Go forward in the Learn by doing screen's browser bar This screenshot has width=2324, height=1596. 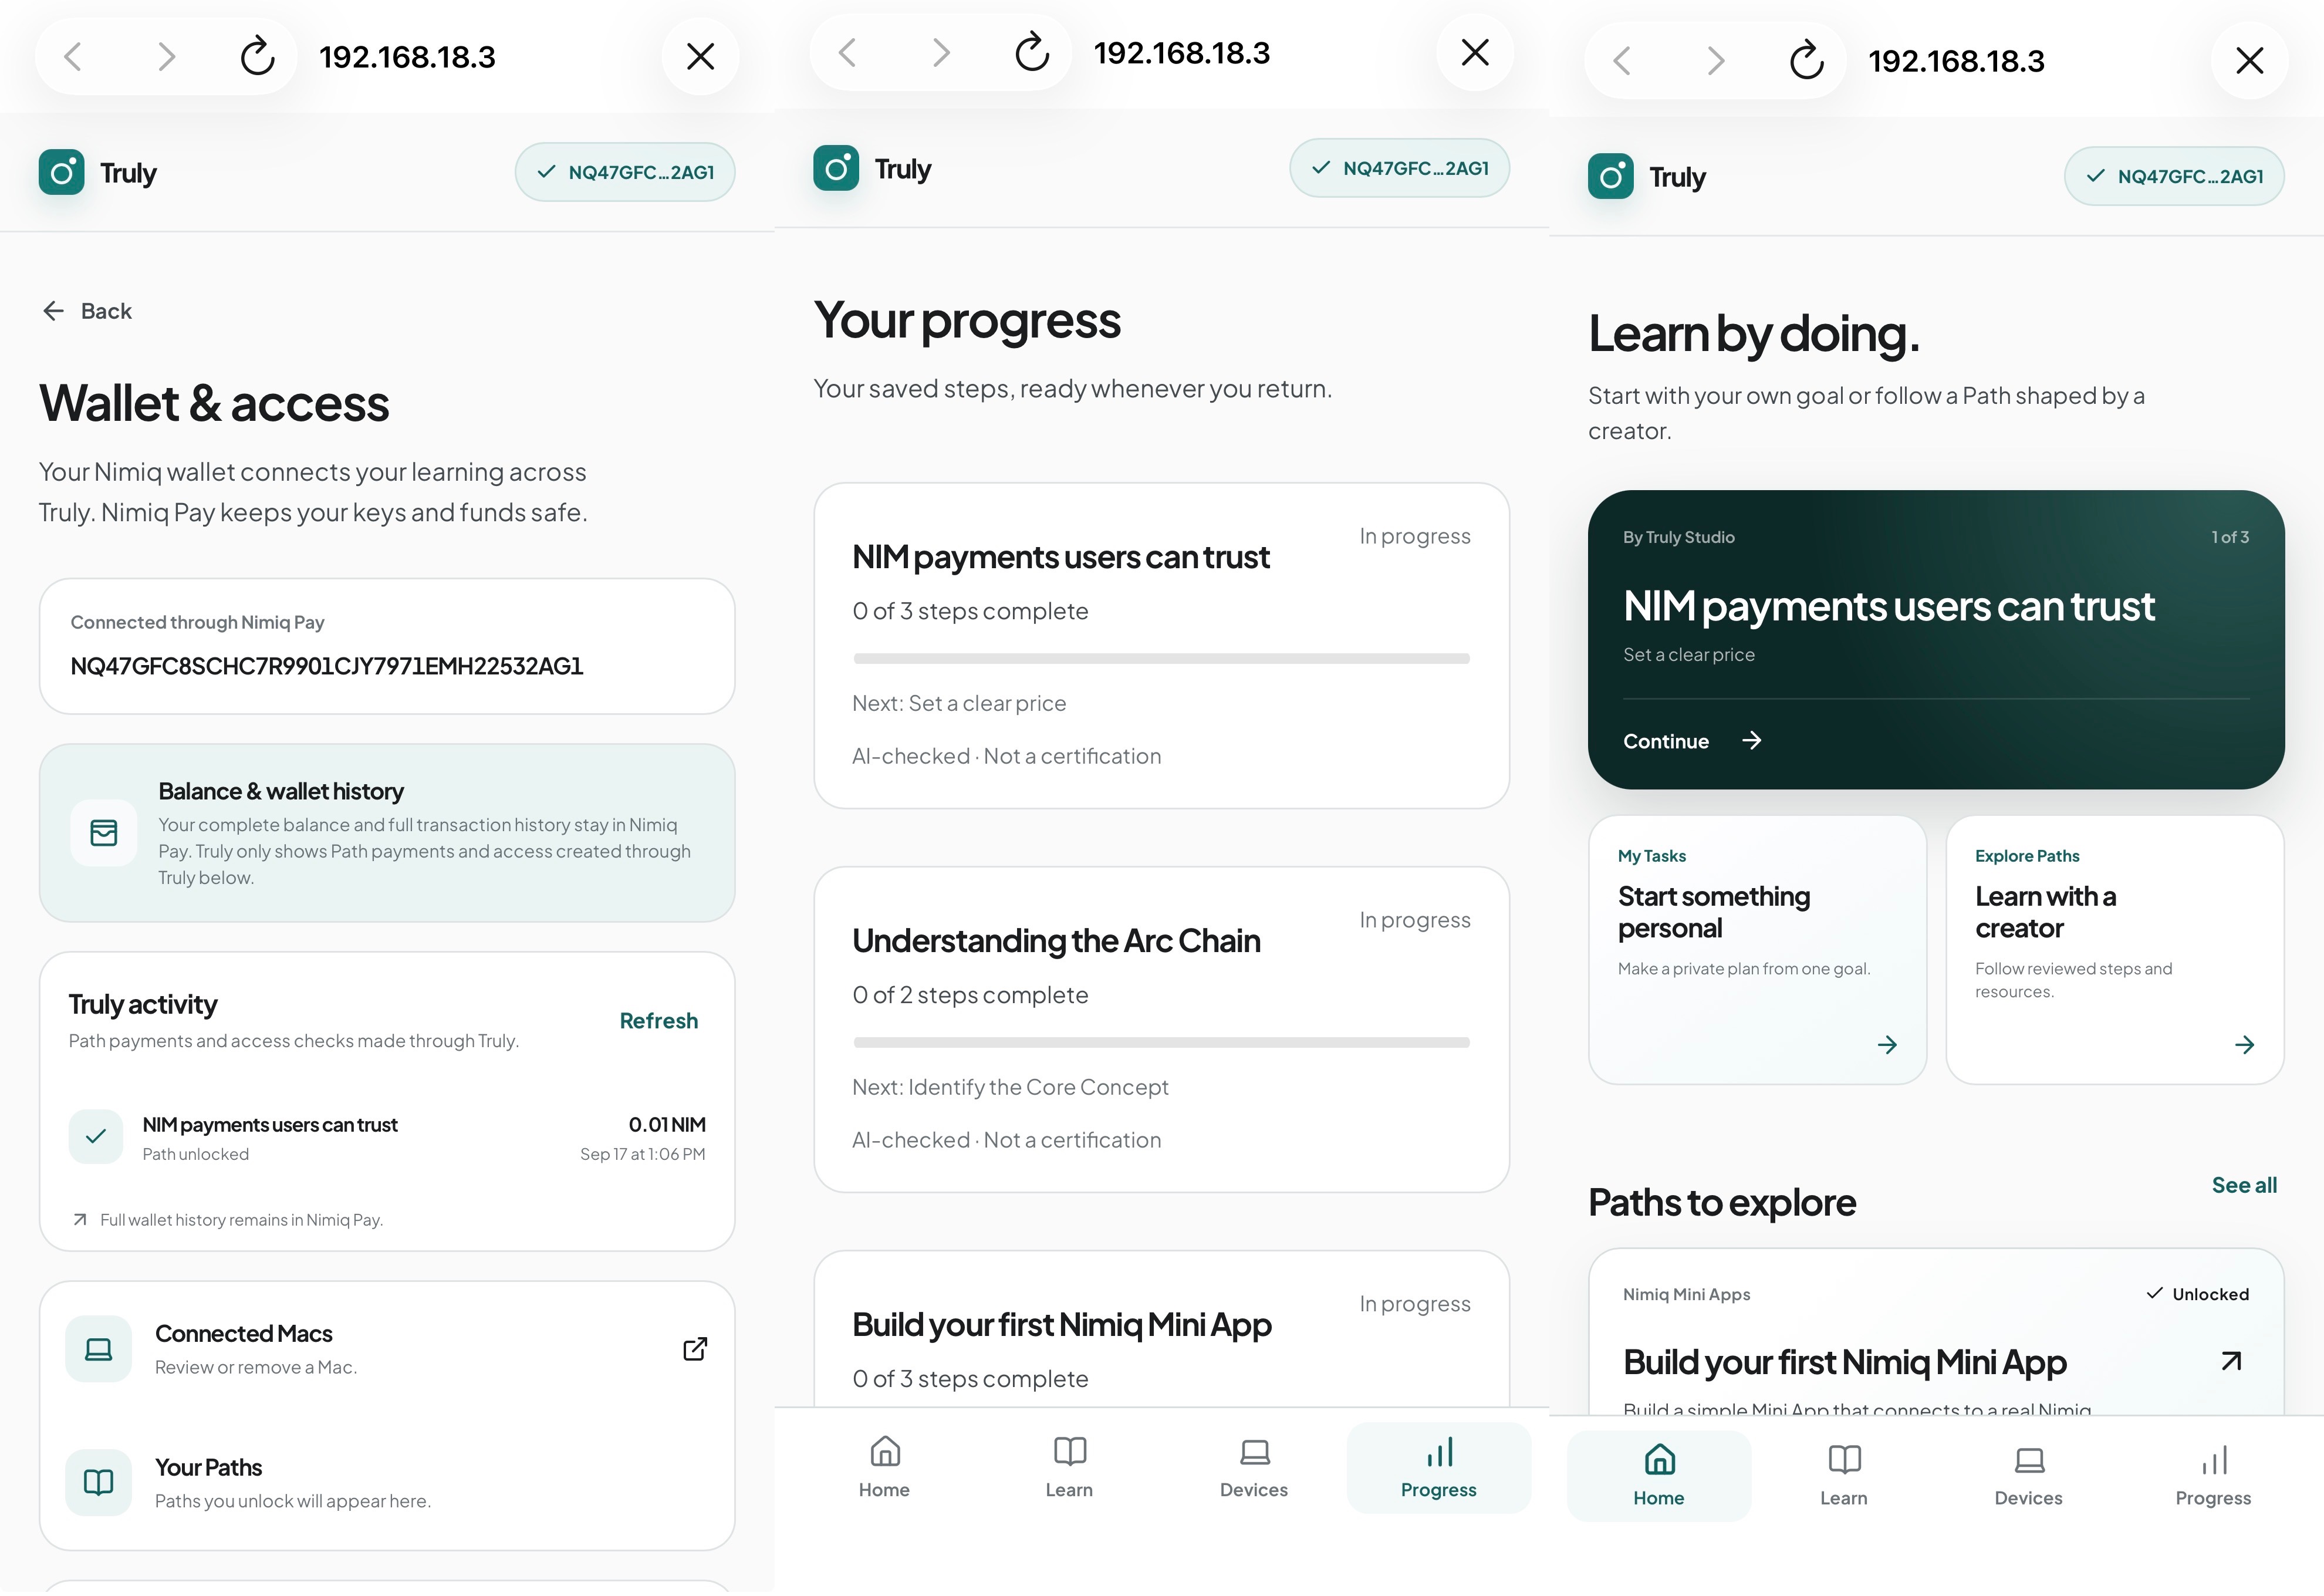1715,61
